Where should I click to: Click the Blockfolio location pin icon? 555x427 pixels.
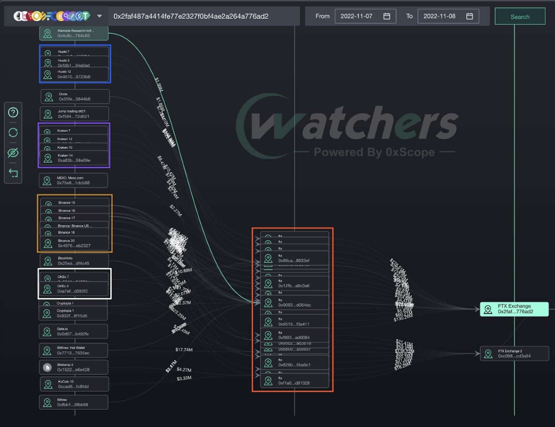[48, 261]
